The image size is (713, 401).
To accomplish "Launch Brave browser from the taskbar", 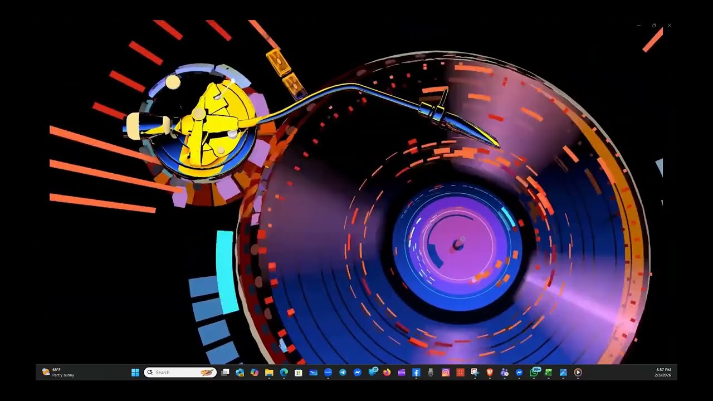I will coord(490,373).
